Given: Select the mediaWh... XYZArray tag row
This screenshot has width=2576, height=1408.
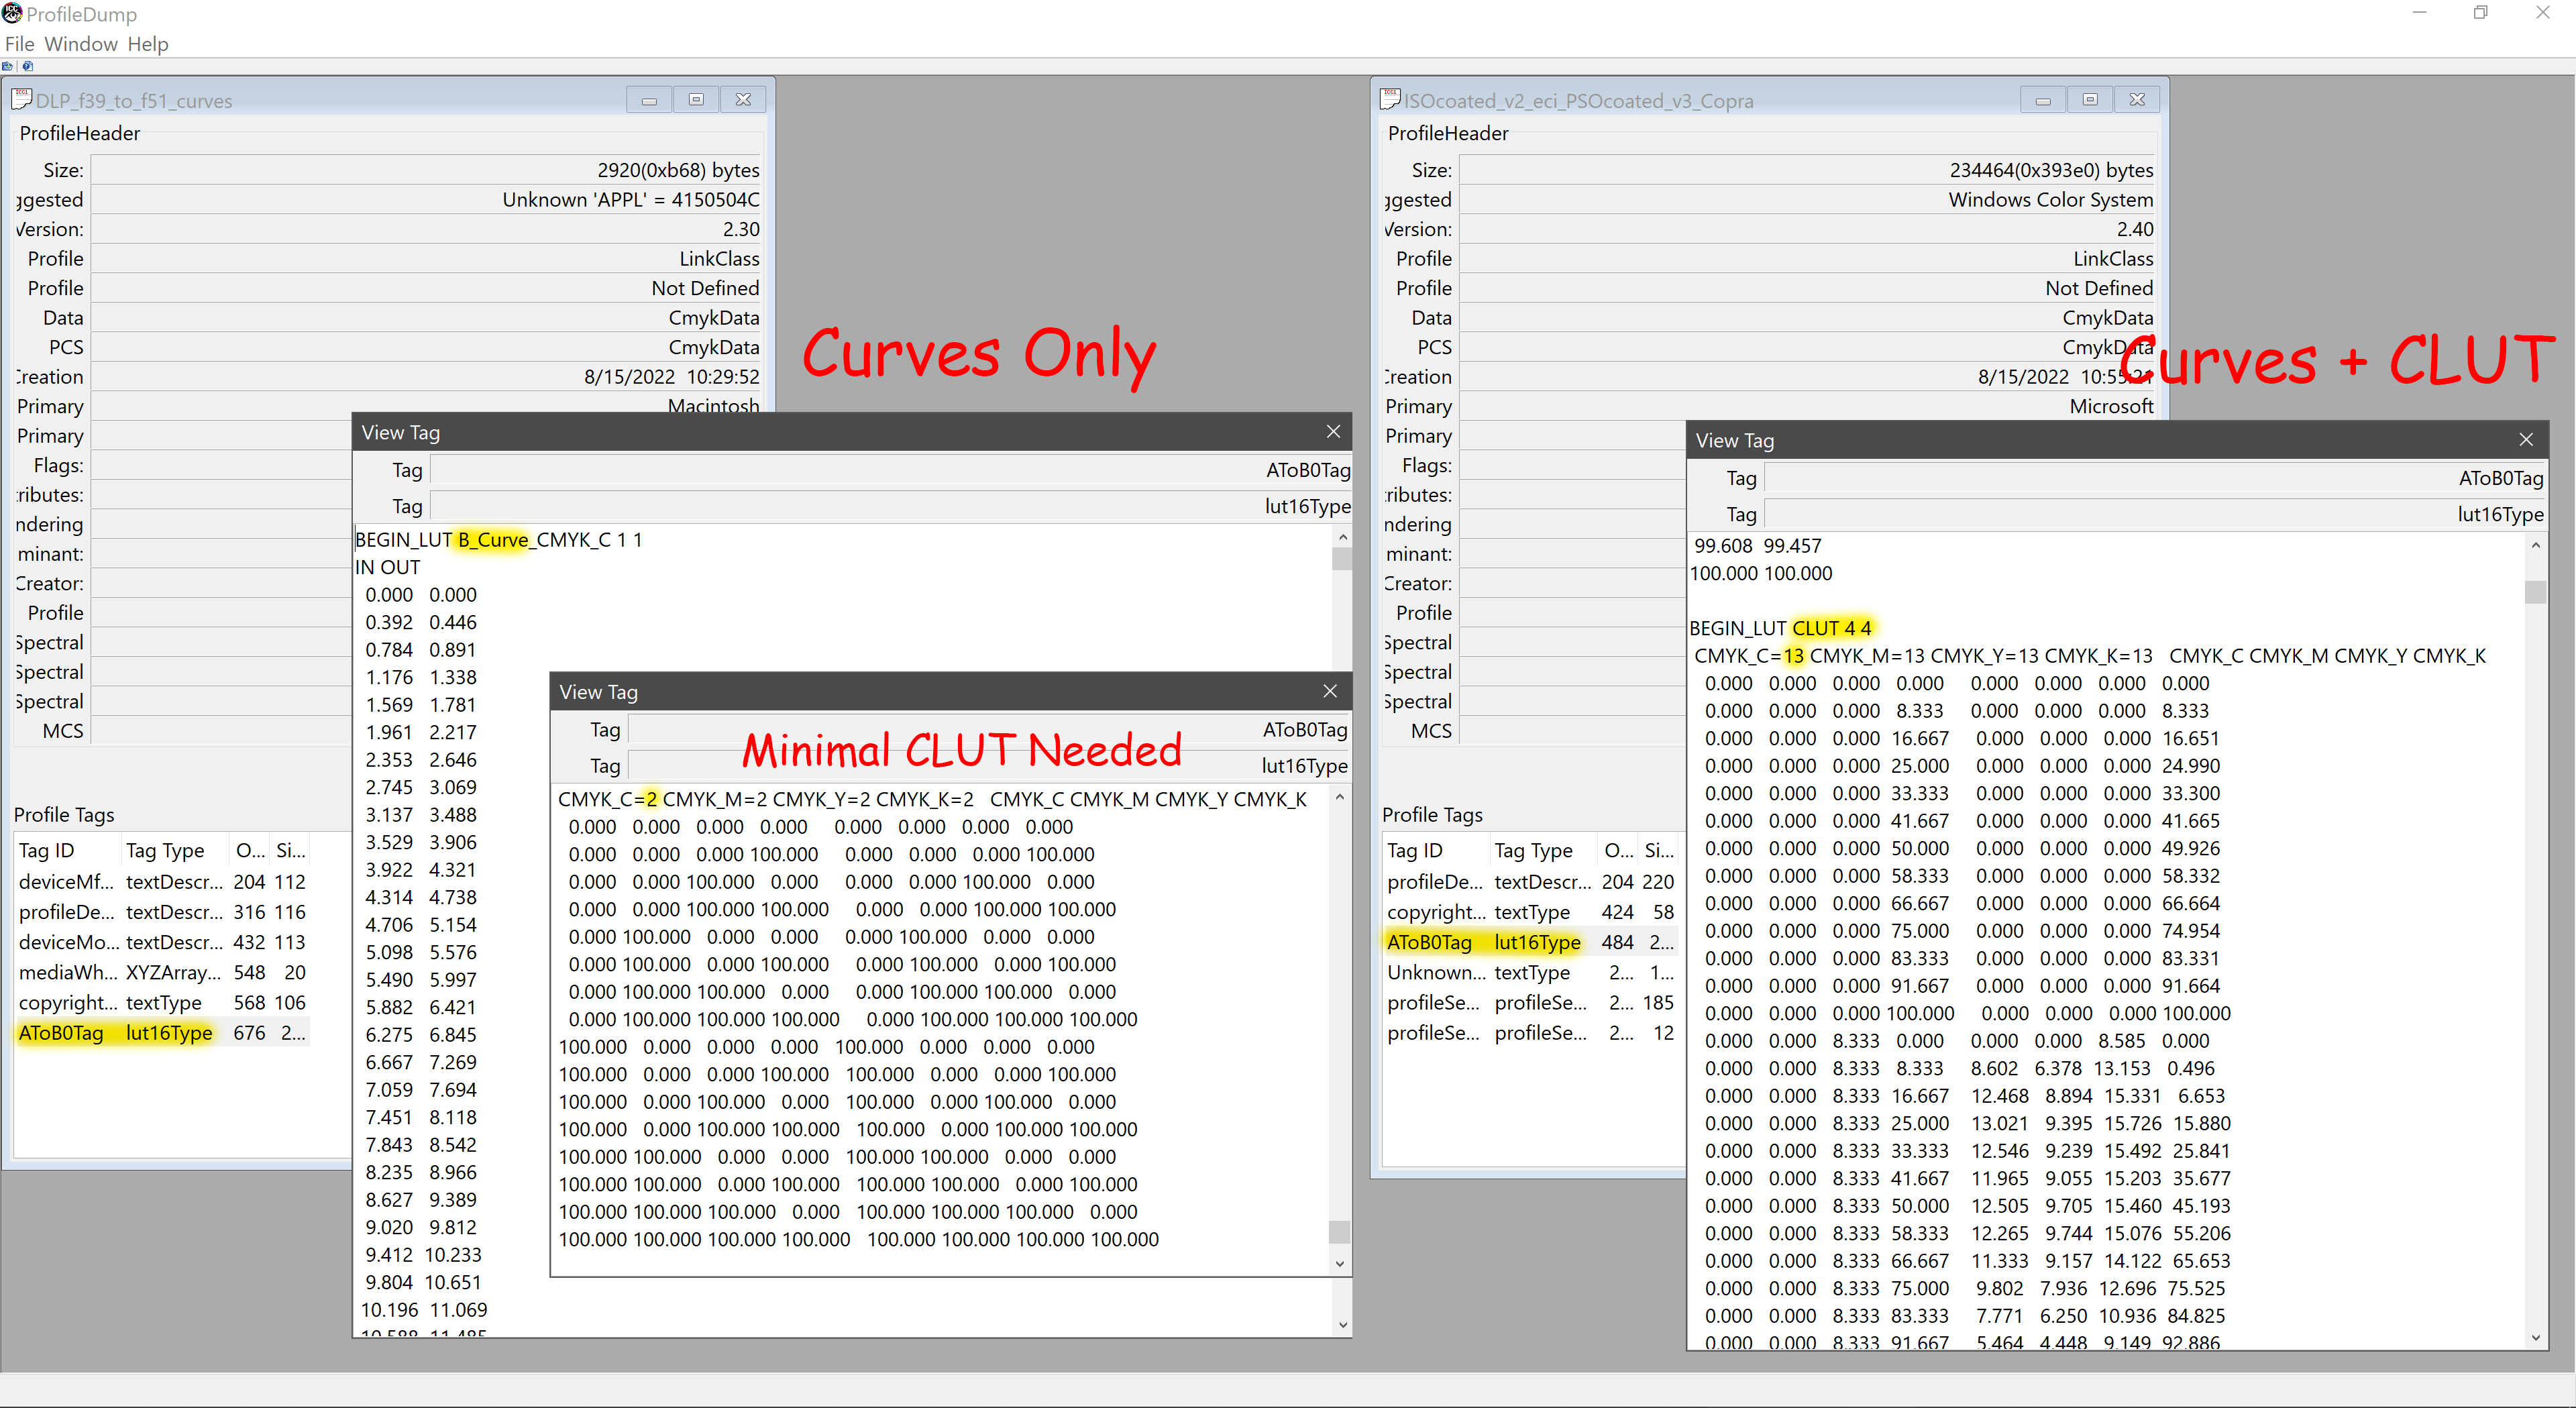Looking at the screenshot, I should point(69,972).
